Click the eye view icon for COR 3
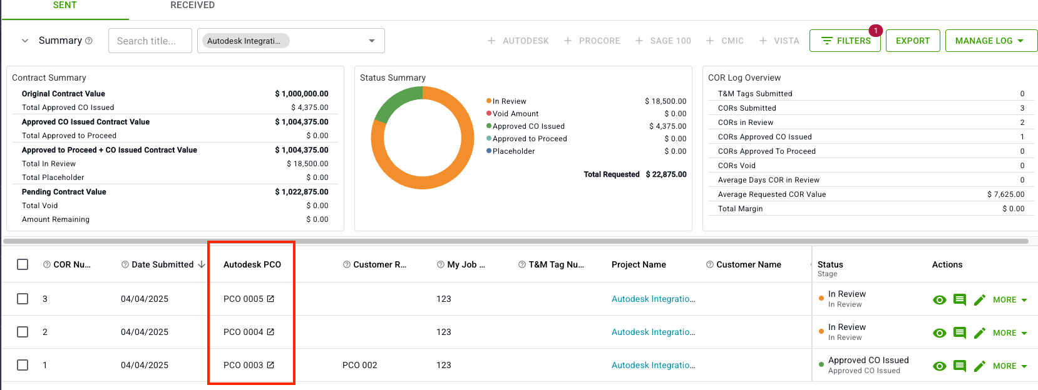The image size is (1038, 390). click(939, 300)
